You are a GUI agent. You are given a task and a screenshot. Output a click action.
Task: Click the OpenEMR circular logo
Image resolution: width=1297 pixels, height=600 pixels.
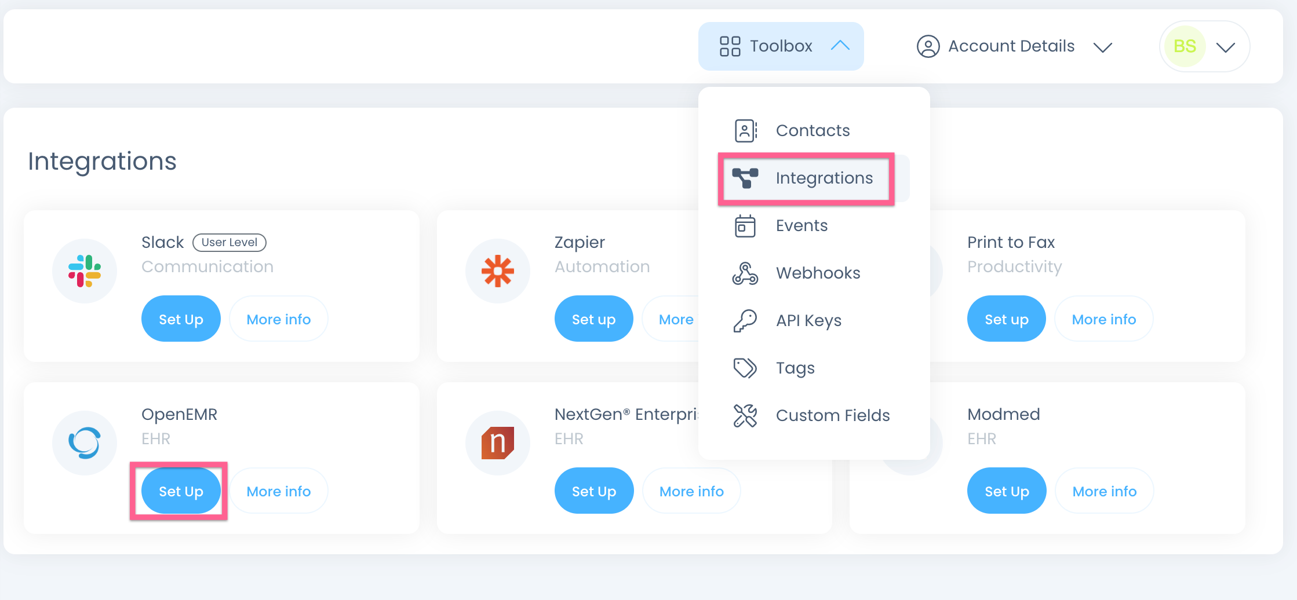(x=85, y=443)
